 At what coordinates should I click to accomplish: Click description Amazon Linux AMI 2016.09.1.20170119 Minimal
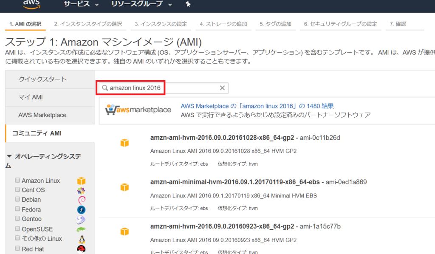click(x=234, y=196)
